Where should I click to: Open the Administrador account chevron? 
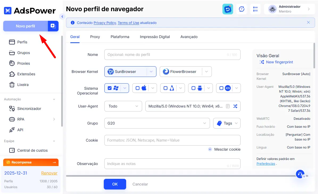click(309, 9)
